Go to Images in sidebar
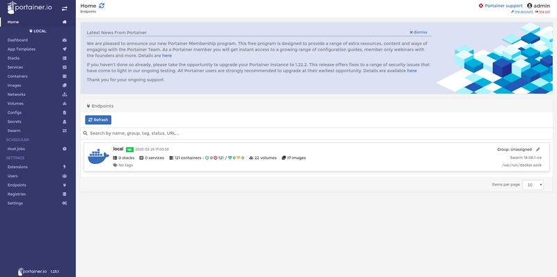This screenshot has width=557, height=277. pos(14,85)
